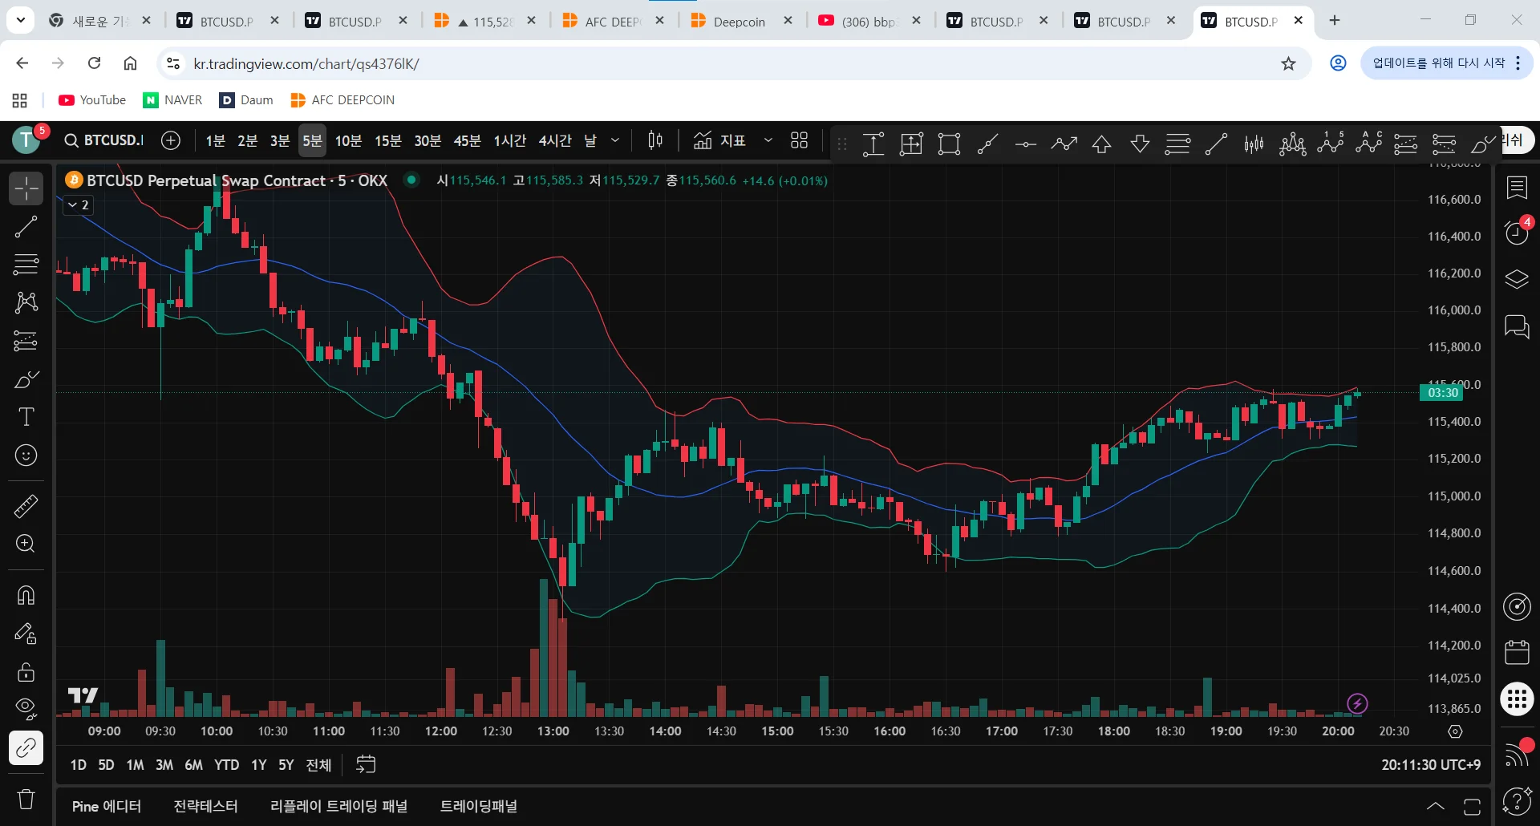1540x826 pixels.
Task: Set the date range to 1D
Action: (78, 765)
